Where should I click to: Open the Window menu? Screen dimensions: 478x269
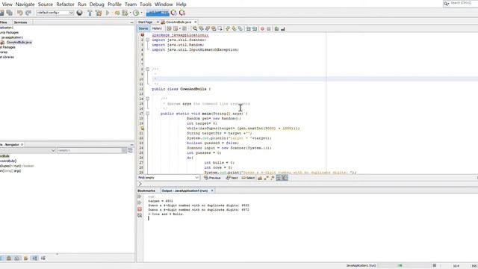(164, 4)
